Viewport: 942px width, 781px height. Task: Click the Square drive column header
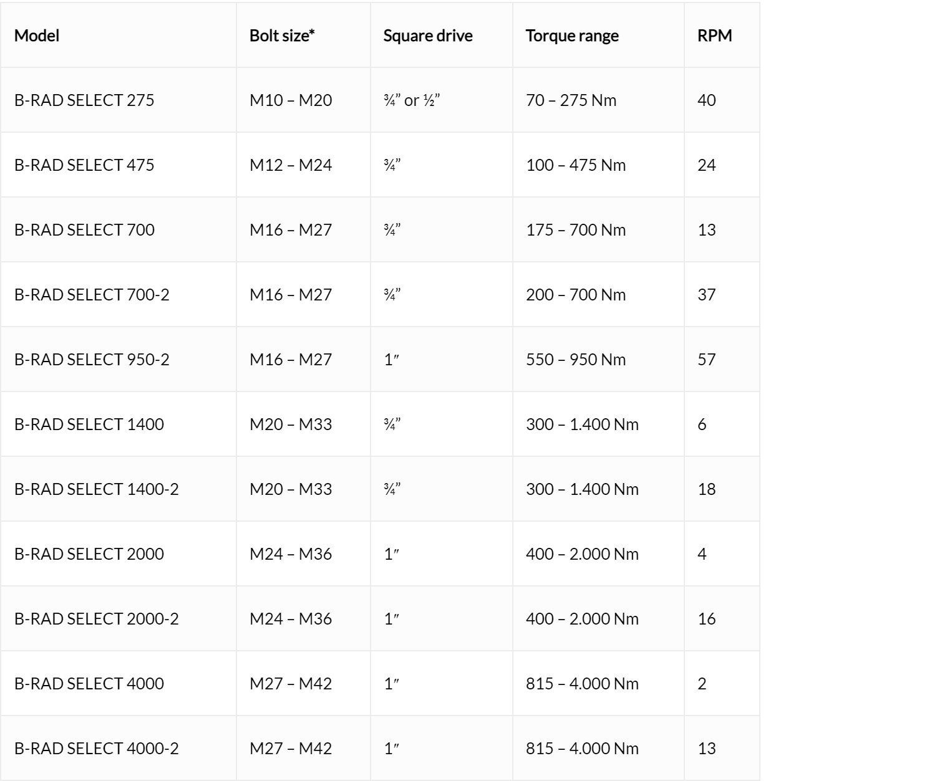tap(428, 36)
